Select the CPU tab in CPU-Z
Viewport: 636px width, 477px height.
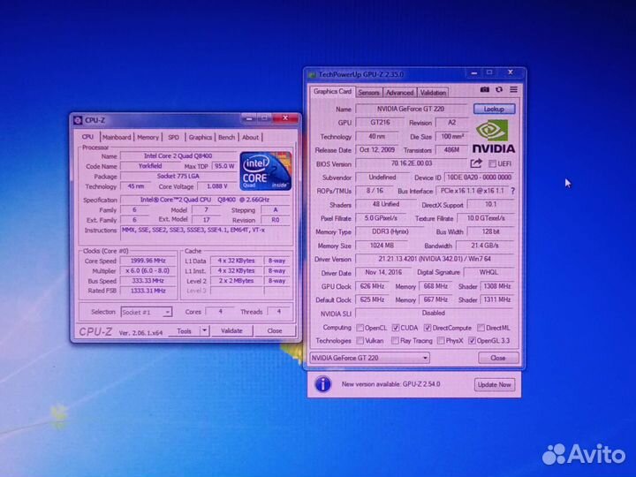(87, 137)
